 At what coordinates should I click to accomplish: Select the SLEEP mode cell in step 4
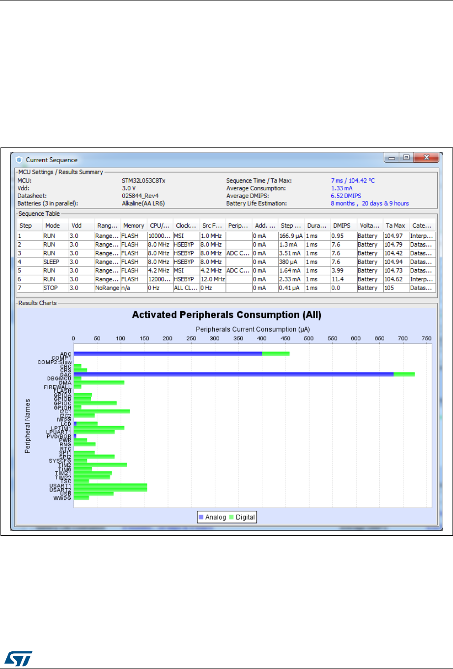coord(55,262)
